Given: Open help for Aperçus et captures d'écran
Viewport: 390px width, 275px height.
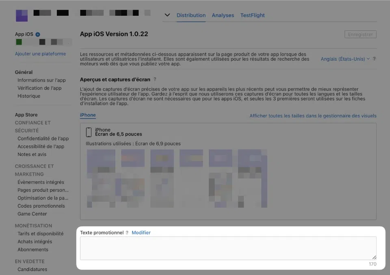Looking at the screenshot, I should click(x=155, y=79).
